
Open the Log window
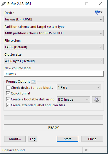coord(33,139)
